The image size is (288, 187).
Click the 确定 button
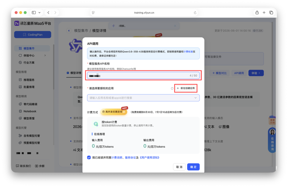pos(193,167)
